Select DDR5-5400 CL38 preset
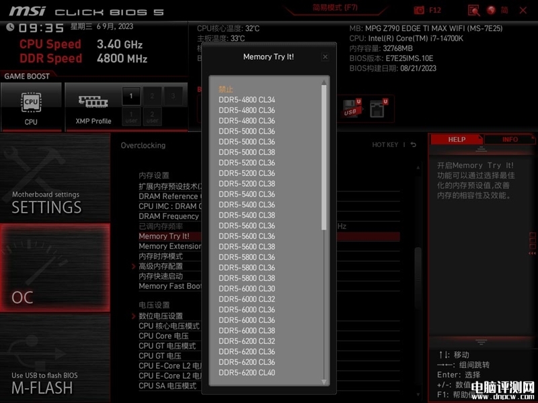 coord(247,215)
